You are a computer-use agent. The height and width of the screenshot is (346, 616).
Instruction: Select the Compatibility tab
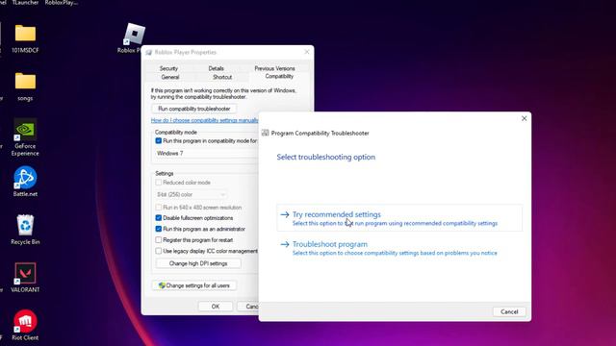tap(279, 77)
